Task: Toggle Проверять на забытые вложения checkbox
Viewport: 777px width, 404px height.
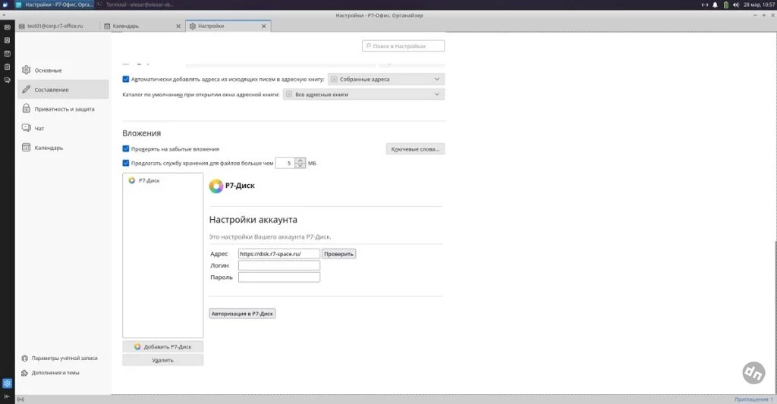Action: coord(126,149)
